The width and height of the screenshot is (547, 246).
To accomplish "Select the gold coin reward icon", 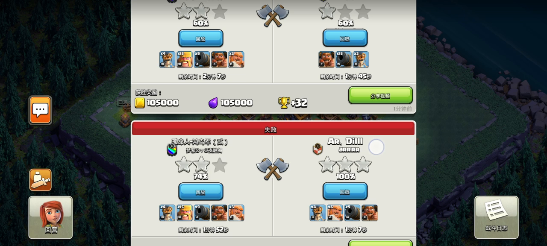I will click(x=140, y=102).
